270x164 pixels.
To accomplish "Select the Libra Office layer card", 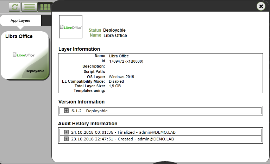I will (25, 55).
